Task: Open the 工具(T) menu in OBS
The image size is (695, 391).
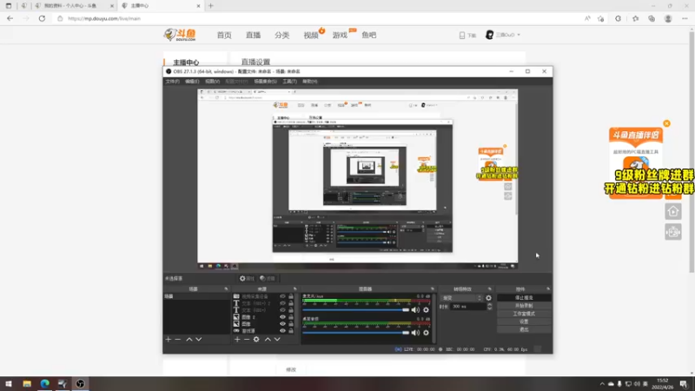Action: coord(289,82)
